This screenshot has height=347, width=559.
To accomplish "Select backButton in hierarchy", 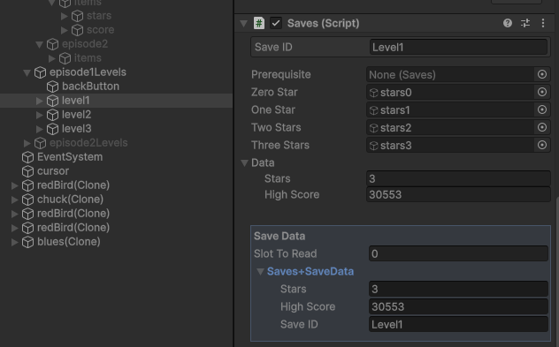I will pos(90,87).
